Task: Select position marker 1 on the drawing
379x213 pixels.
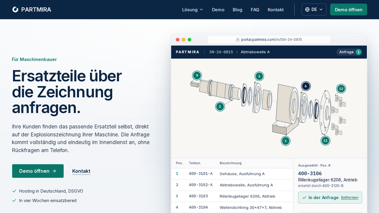Action: click(x=285, y=141)
